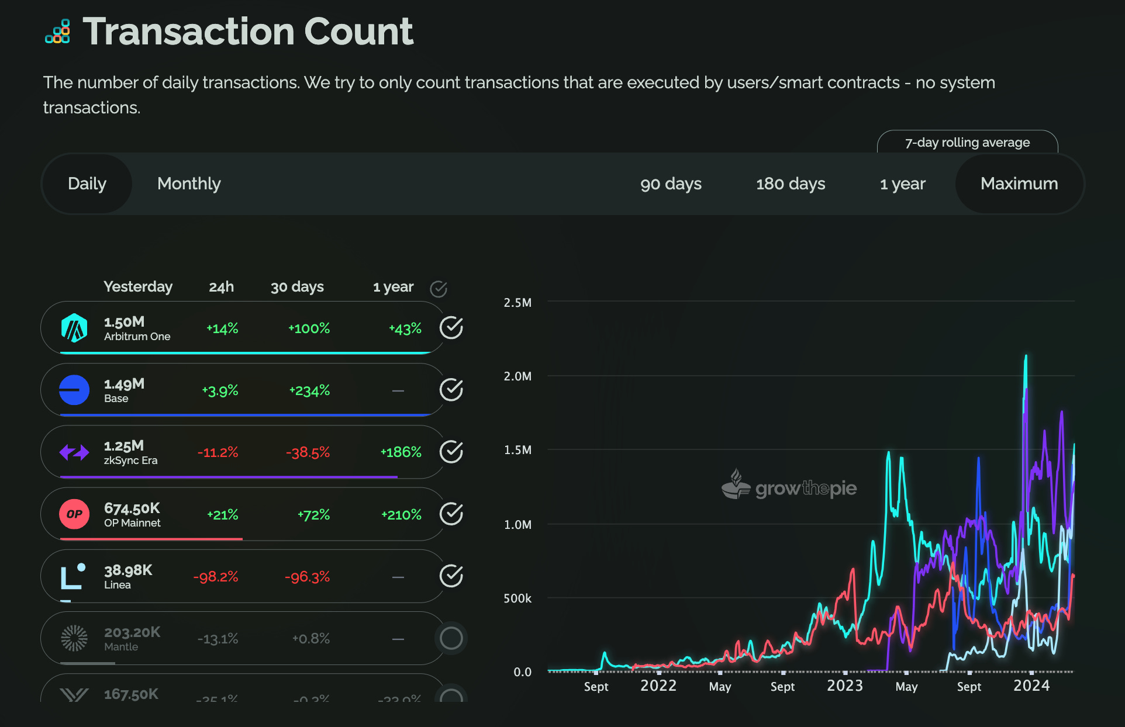Image resolution: width=1125 pixels, height=727 pixels.
Task: Enable Mantle chain circle toggle
Action: point(451,638)
